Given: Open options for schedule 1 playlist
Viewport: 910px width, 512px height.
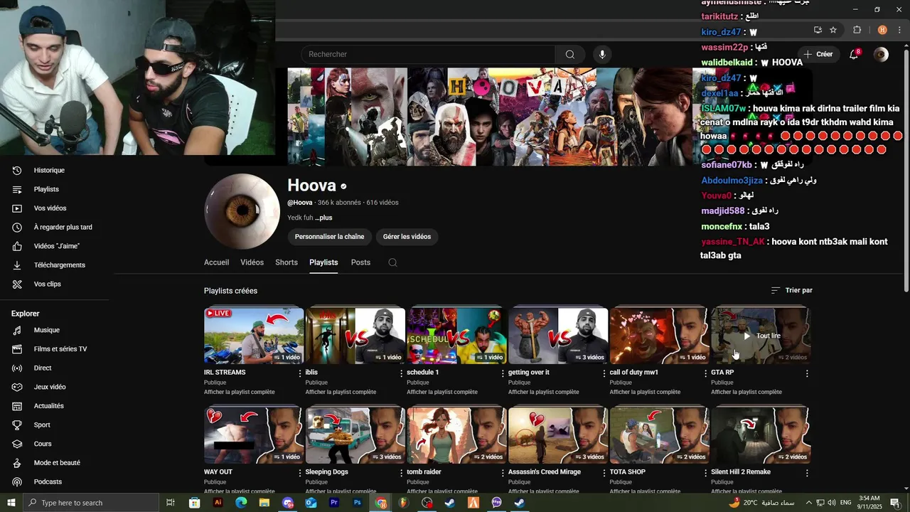Looking at the screenshot, I should coord(503,373).
